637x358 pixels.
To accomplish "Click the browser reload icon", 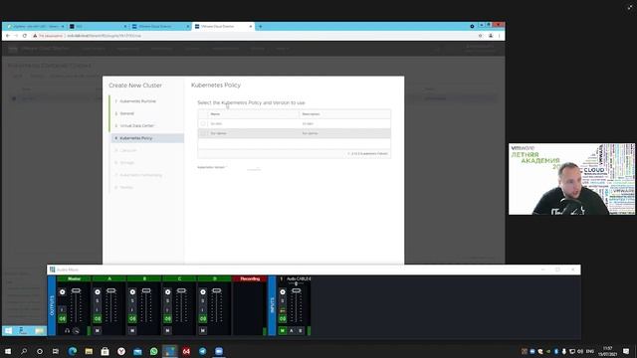I will click(x=25, y=36).
